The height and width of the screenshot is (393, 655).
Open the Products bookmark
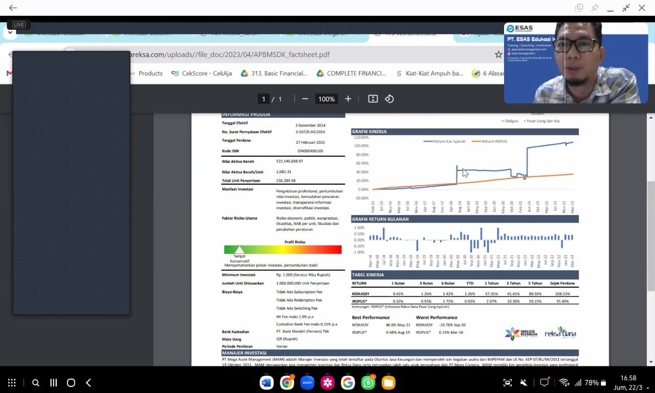150,73
